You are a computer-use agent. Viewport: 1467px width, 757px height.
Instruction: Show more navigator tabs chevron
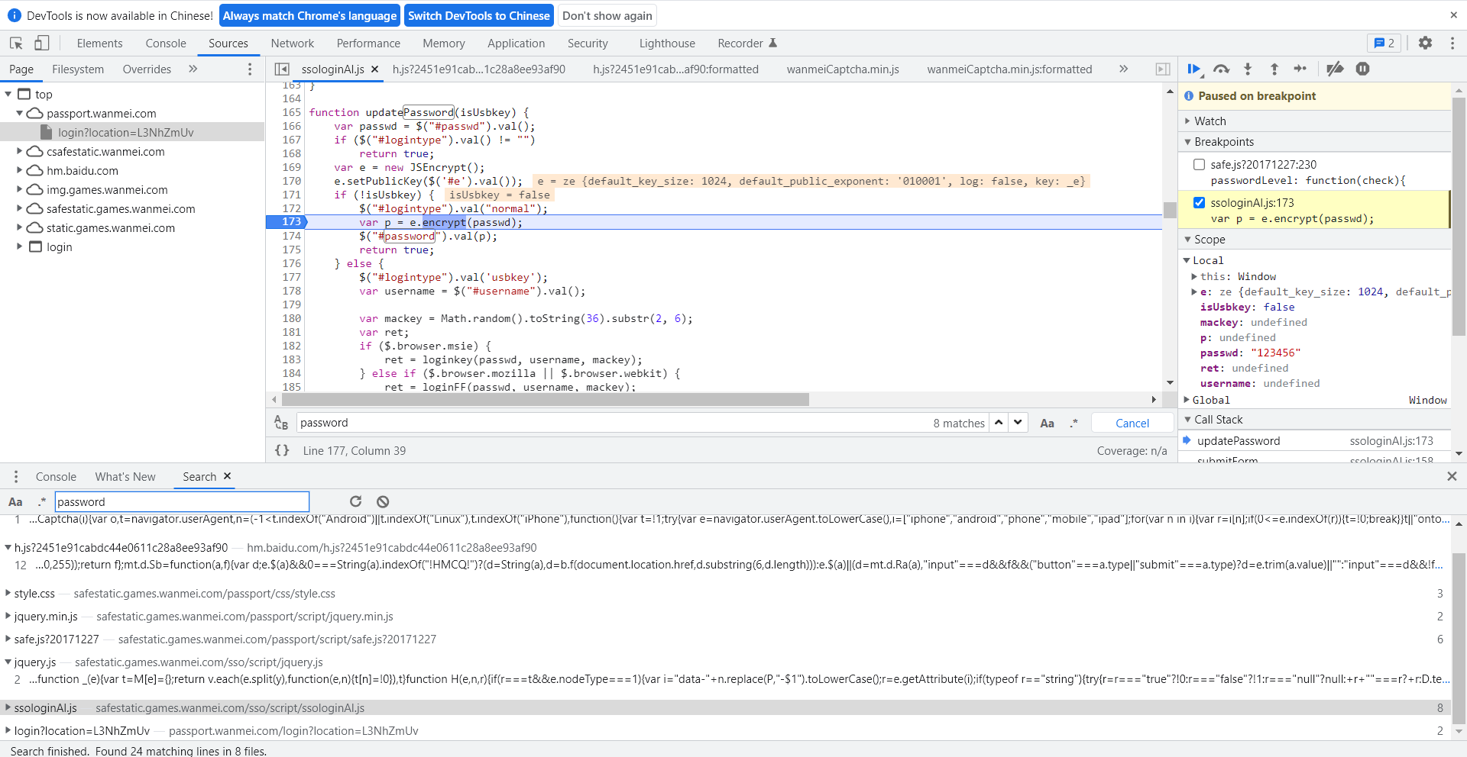(x=193, y=69)
